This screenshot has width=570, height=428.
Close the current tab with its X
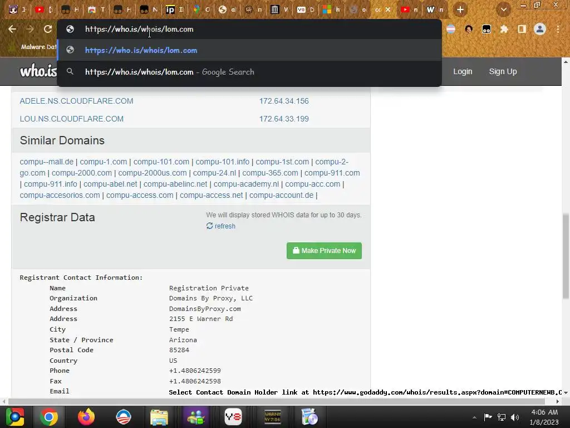(x=388, y=10)
